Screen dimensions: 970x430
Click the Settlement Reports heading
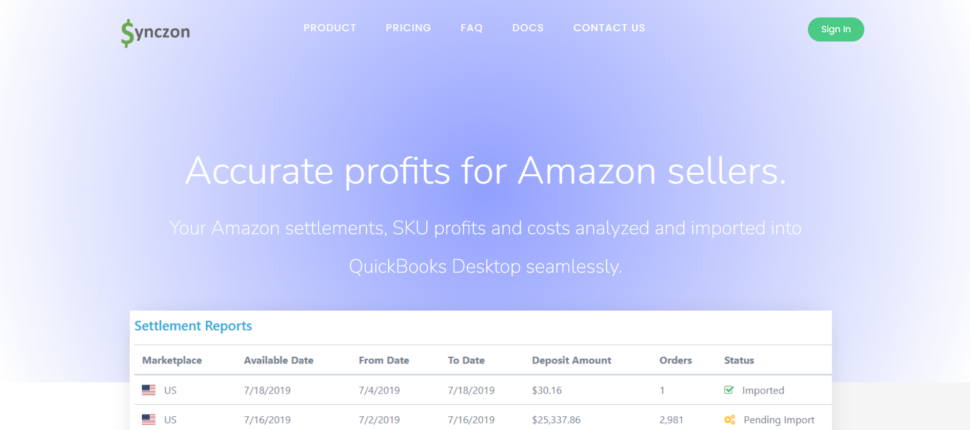[193, 326]
